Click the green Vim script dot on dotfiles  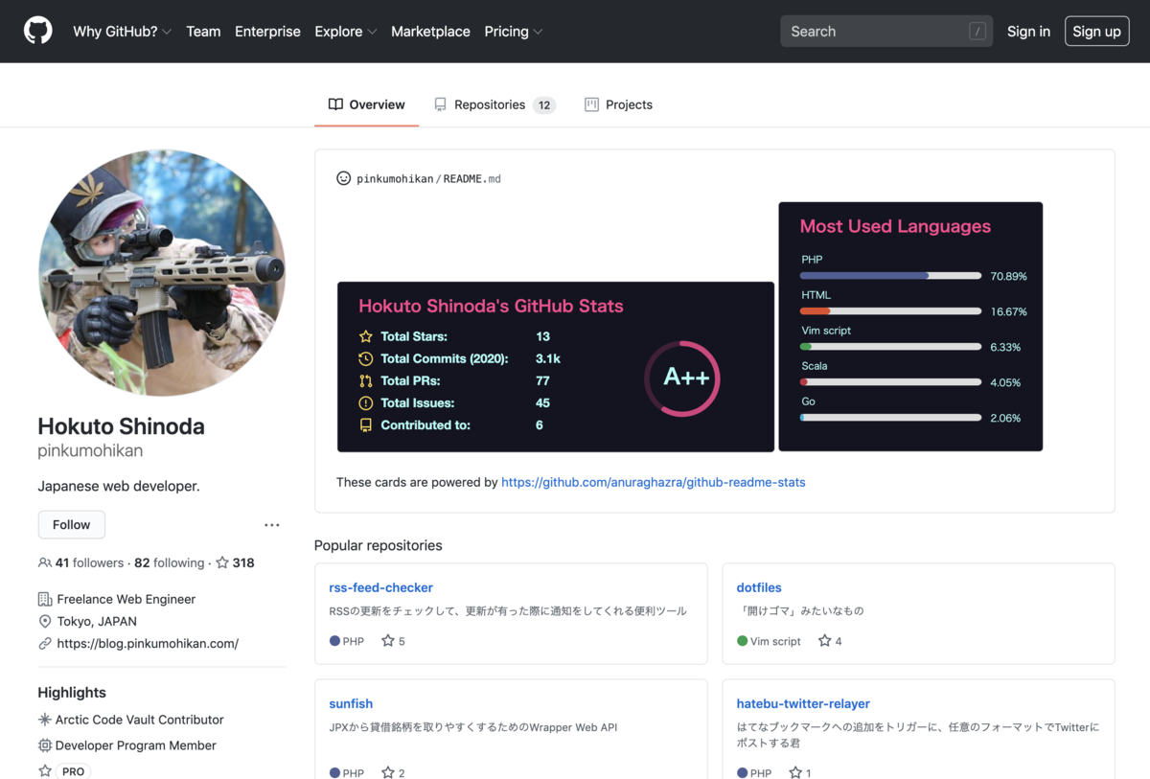pos(742,641)
